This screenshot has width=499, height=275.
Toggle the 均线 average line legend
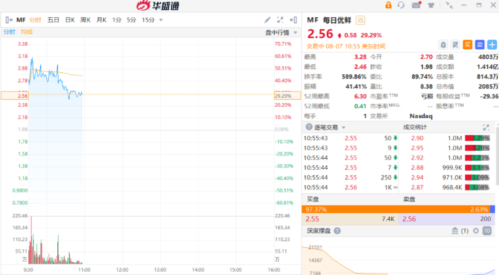(x=27, y=32)
